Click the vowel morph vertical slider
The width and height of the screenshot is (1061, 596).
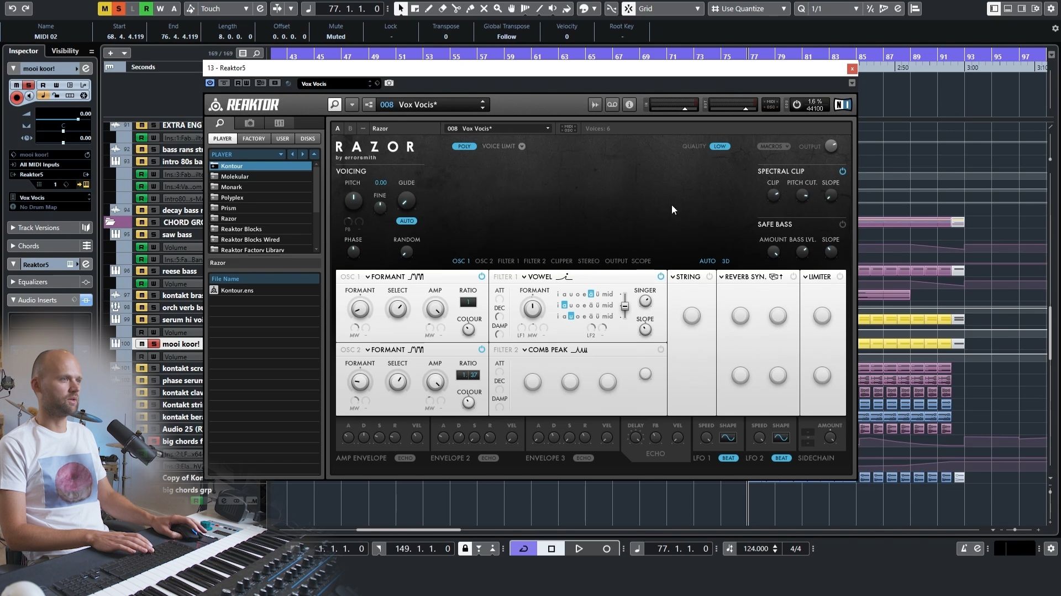point(624,306)
